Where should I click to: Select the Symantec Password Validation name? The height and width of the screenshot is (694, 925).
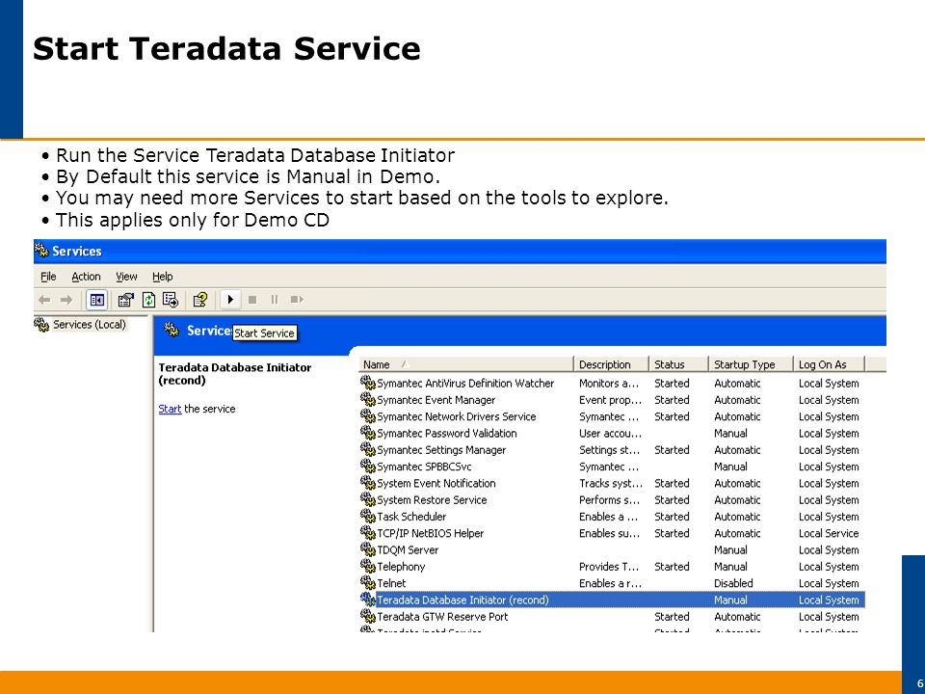click(x=446, y=433)
